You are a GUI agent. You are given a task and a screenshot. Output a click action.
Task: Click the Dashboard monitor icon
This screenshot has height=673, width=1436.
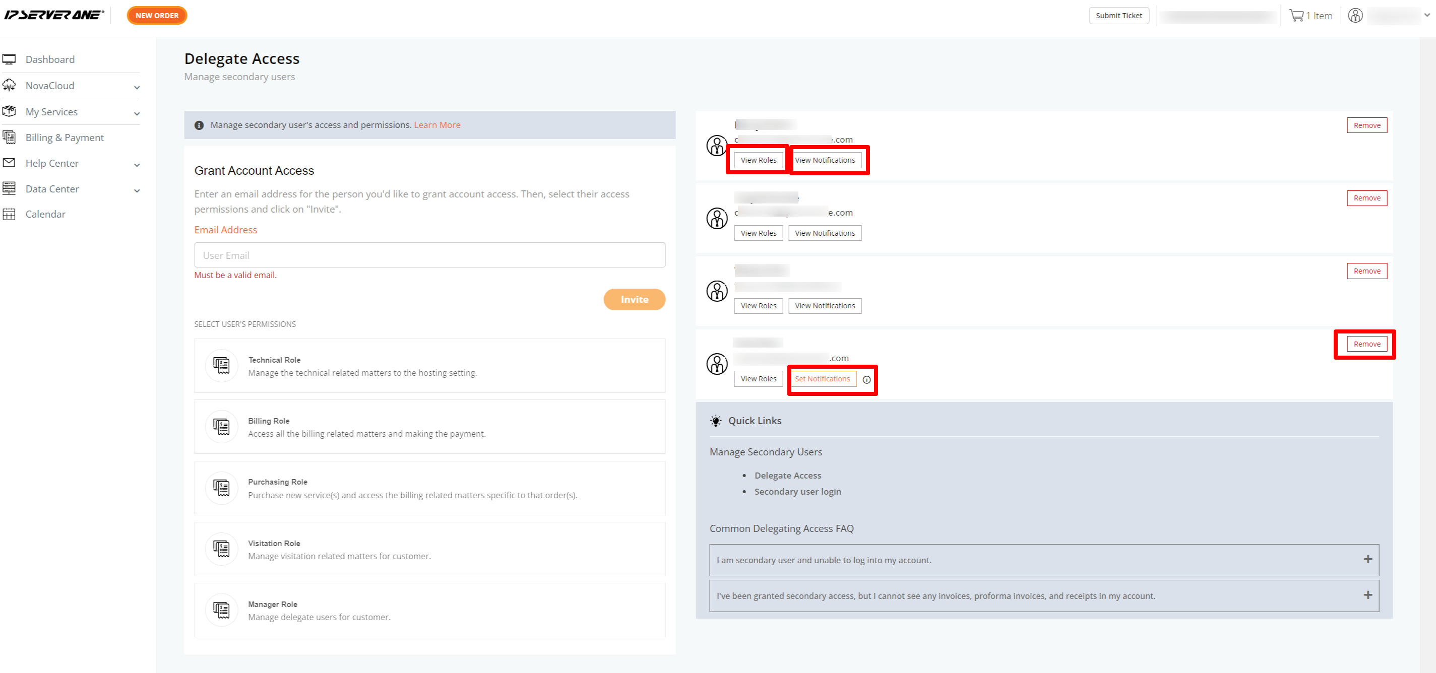point(9,59)
